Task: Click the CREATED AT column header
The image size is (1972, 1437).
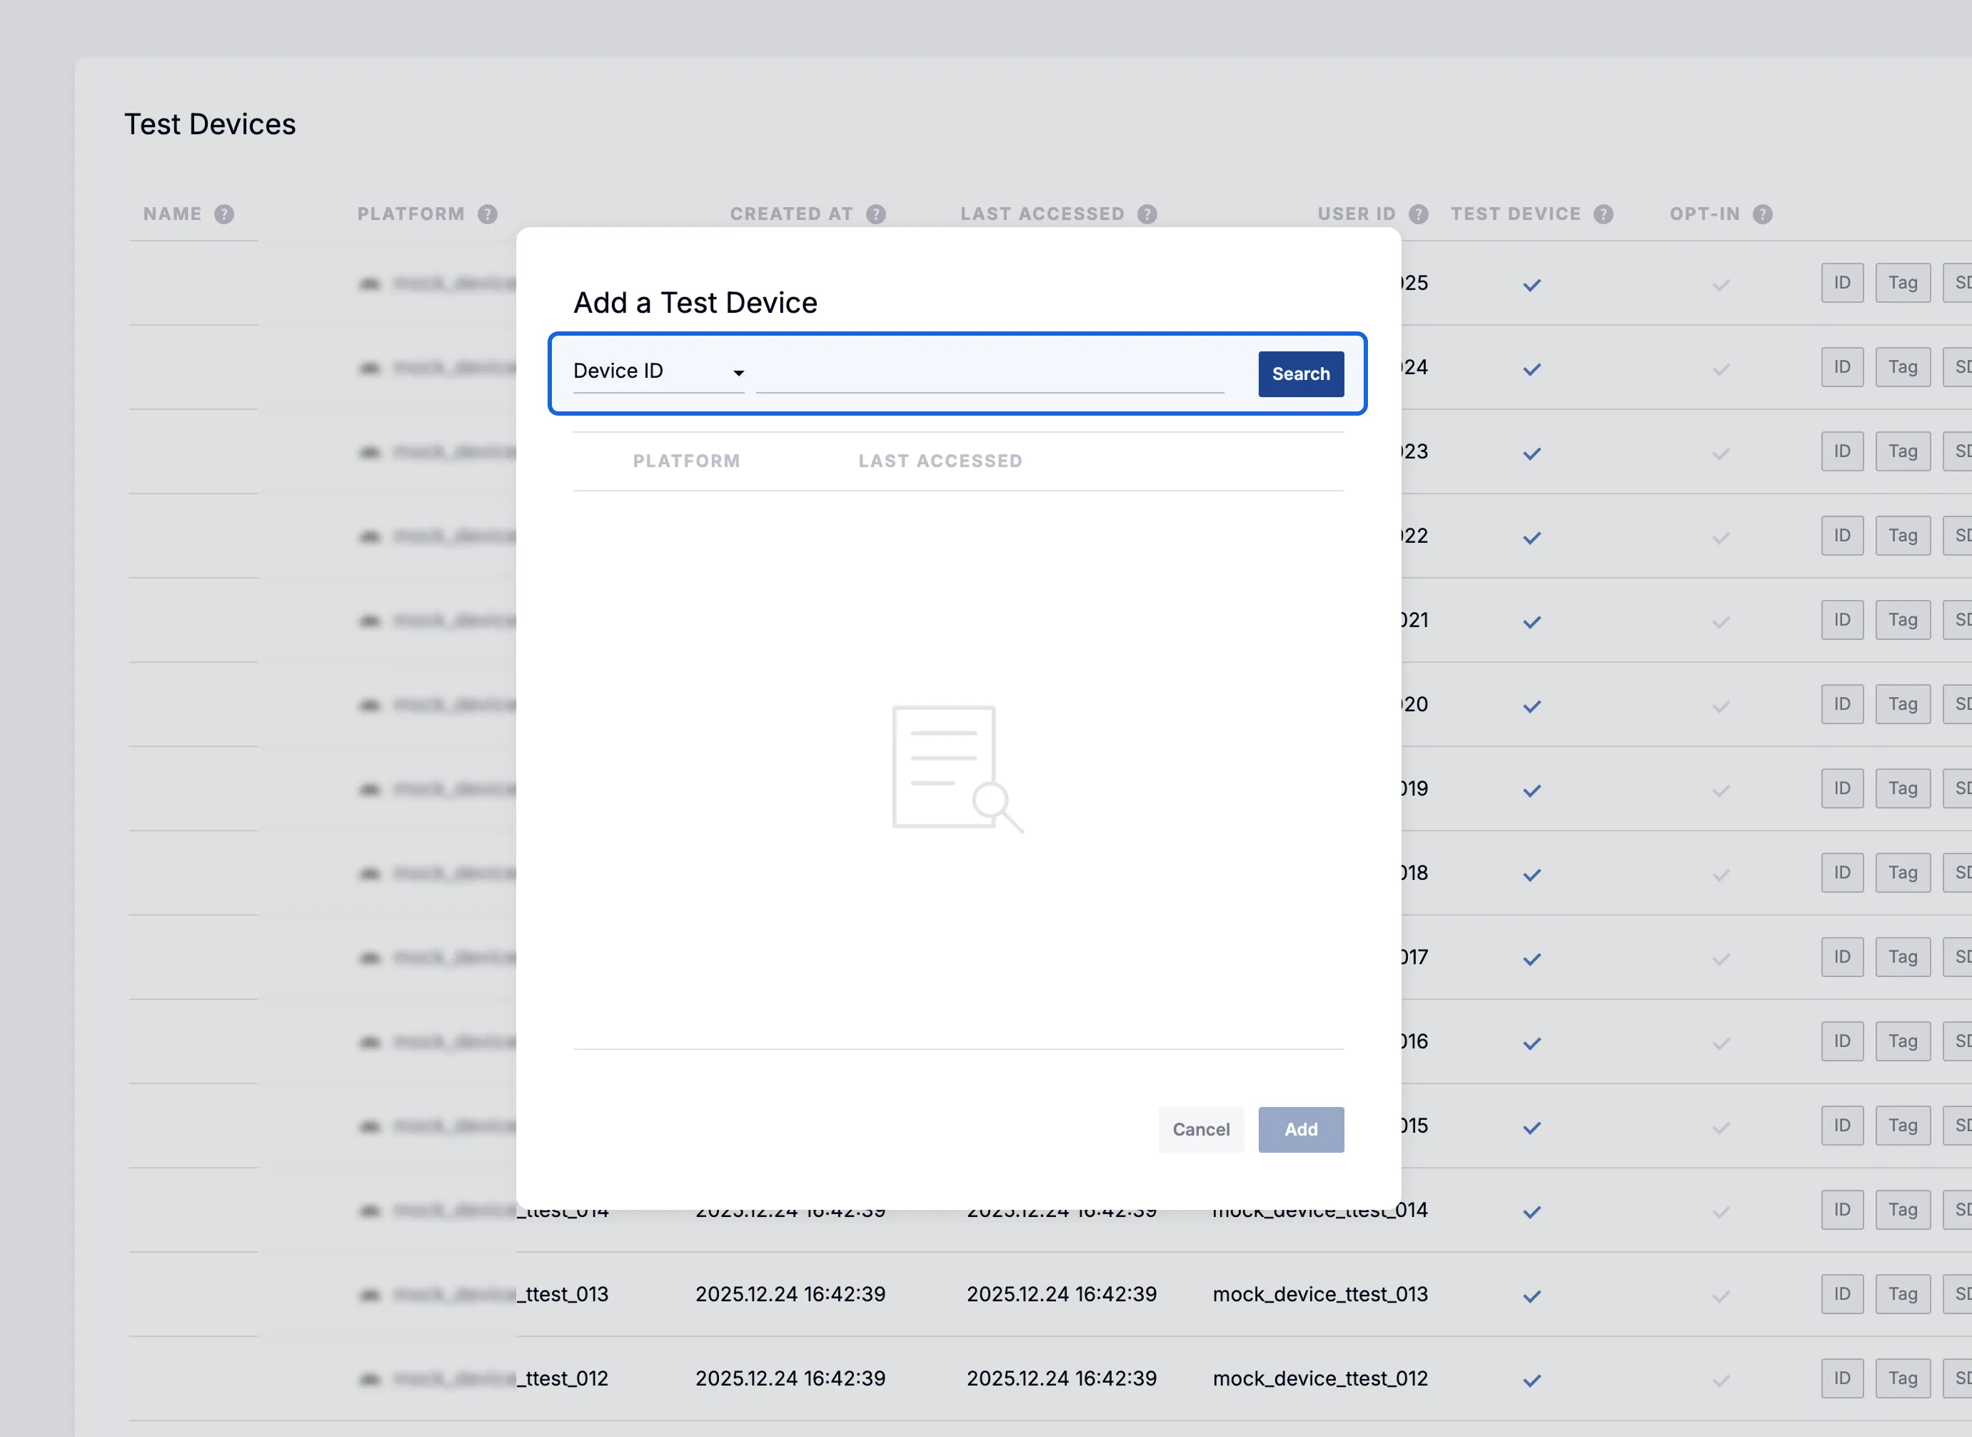Action: coord(791,214)
